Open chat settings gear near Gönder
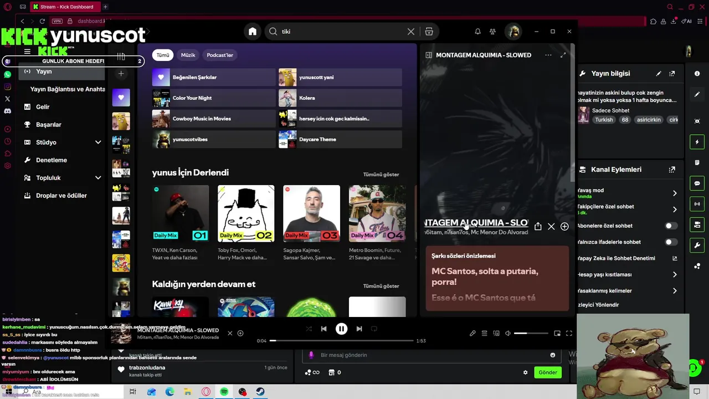This screenshot has width=709, height=399. click(525, 372)
